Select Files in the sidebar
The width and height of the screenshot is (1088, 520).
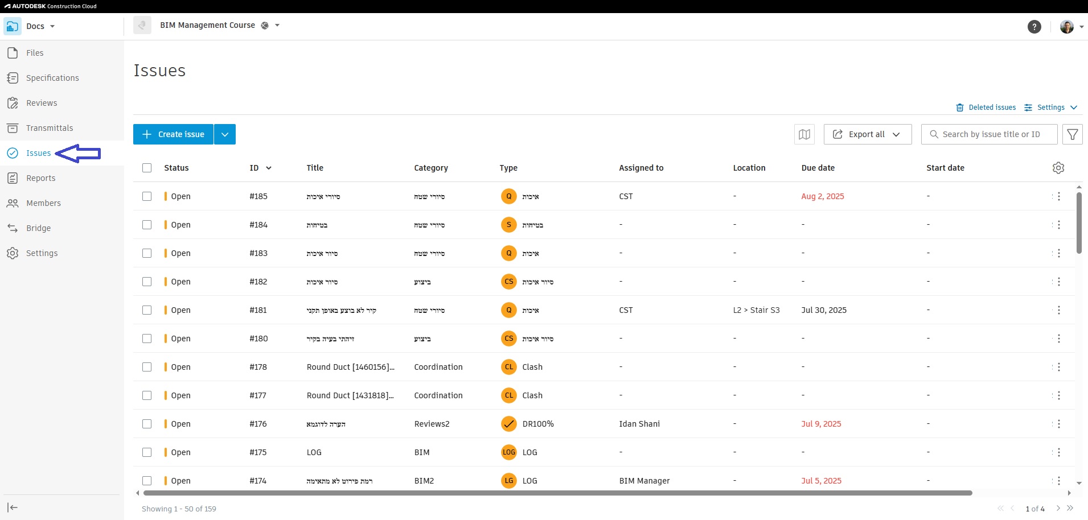click(x=35, y=53)
